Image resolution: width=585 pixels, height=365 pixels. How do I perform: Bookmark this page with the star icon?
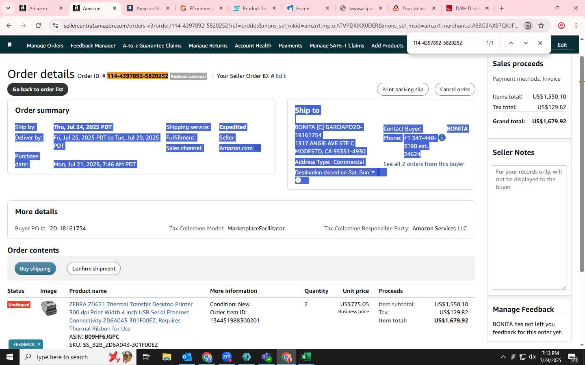pyautogui.click(x=541, y=26)
